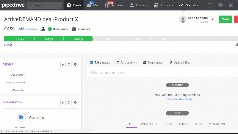Click the Schedule an activity link
Viewport: 238px width, 134px height.
point(177,99)
